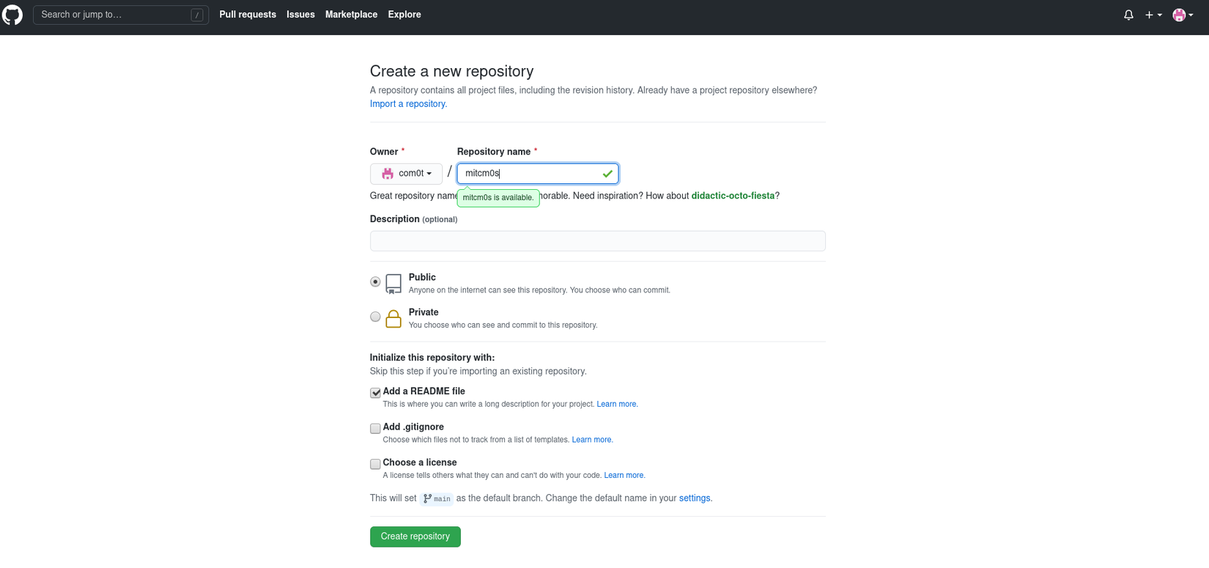Open the user avatar profile menu
Viewport: 1209px width, 568px height.
(x=1183, y=15)
